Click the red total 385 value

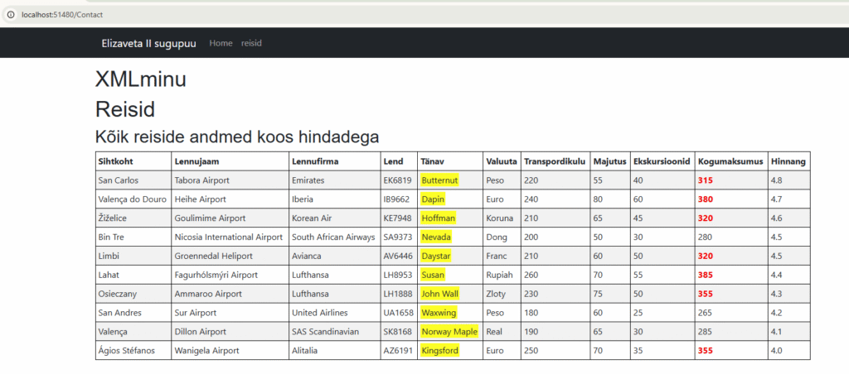coord(706,275)
